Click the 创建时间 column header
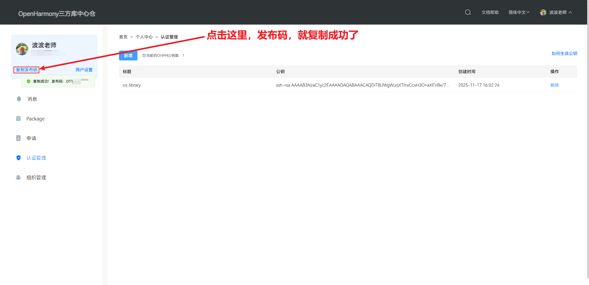The image size is (589, 285). tap(467, 71)
